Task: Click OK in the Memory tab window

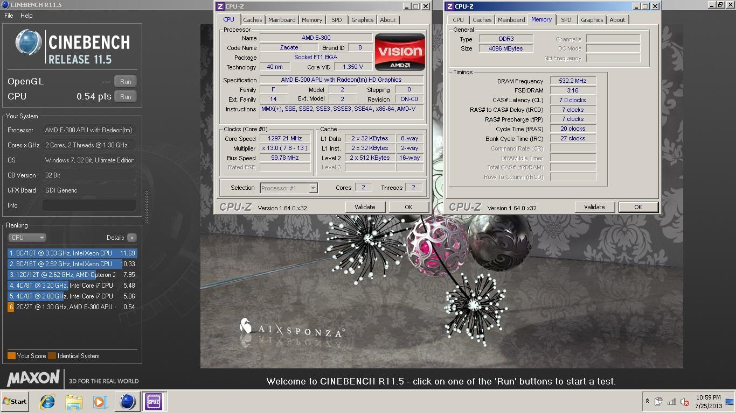Action: tap(638, 207)
